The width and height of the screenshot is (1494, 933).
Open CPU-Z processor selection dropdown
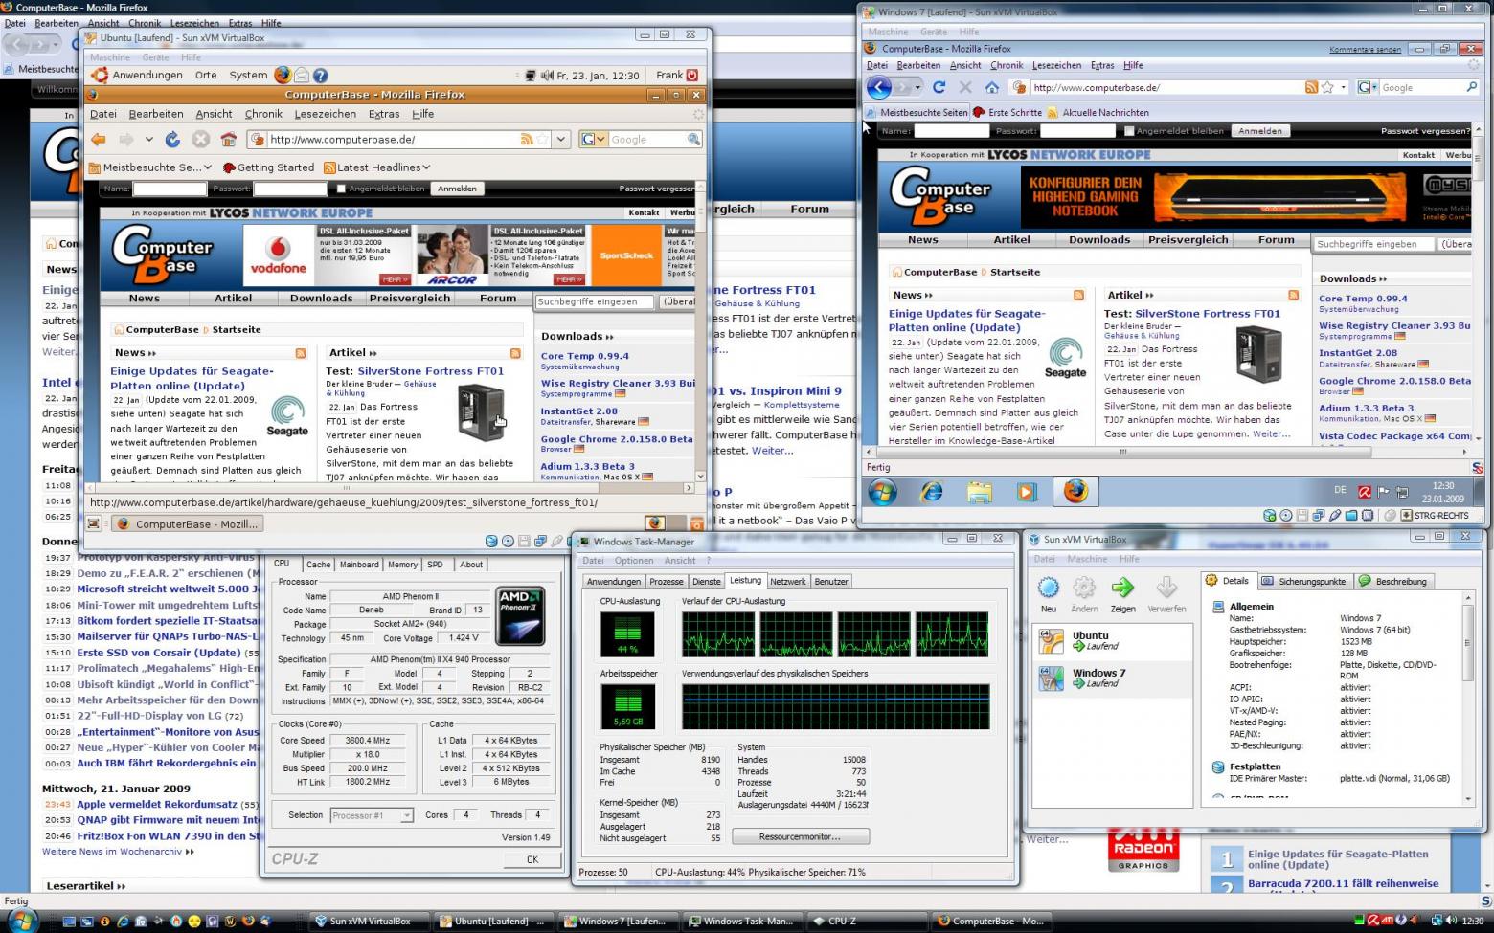[x=407, y=815]
